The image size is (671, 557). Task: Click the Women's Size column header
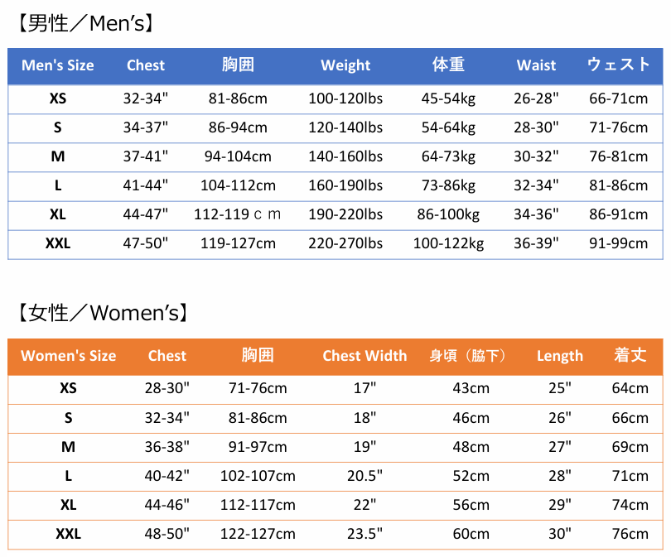69,356
